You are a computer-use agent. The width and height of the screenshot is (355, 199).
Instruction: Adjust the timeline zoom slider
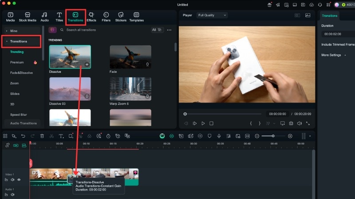point(273,136)
